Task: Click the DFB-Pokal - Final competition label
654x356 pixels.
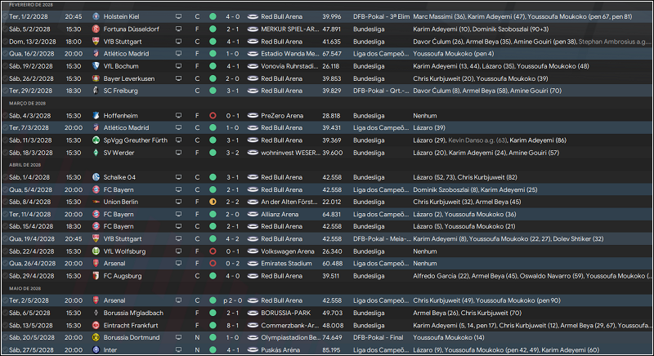Action: pos(379,338)
